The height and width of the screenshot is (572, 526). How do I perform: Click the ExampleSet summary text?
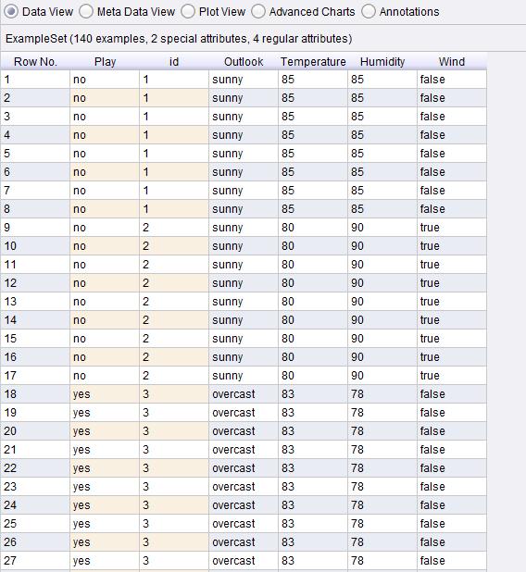[179, 39]
